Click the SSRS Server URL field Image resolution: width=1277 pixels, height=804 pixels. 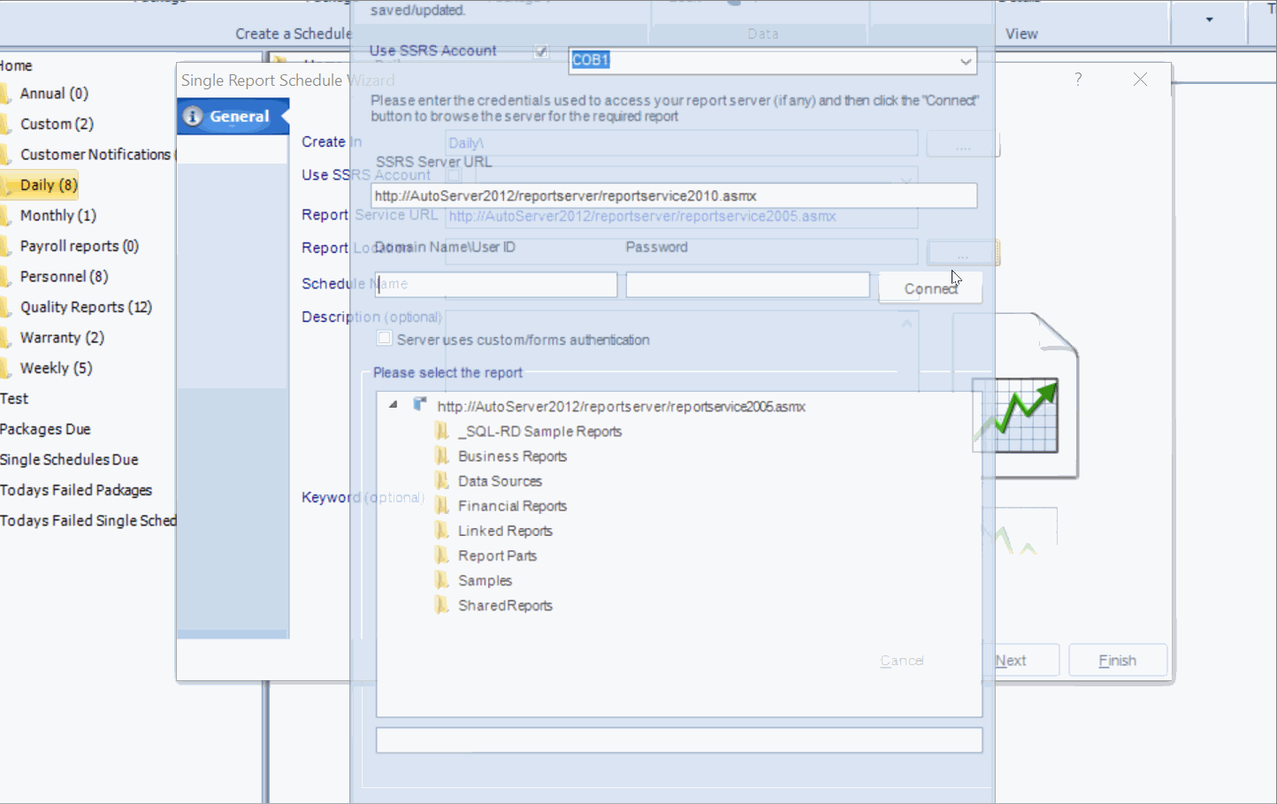pyautogui.click(x=674, y=195)
